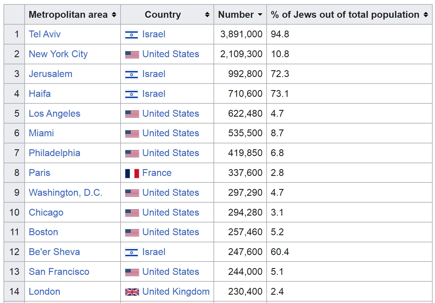Open United States link in the Miami row
The width and height of the screenshot is (435, 303).
(x=171, y=133)
